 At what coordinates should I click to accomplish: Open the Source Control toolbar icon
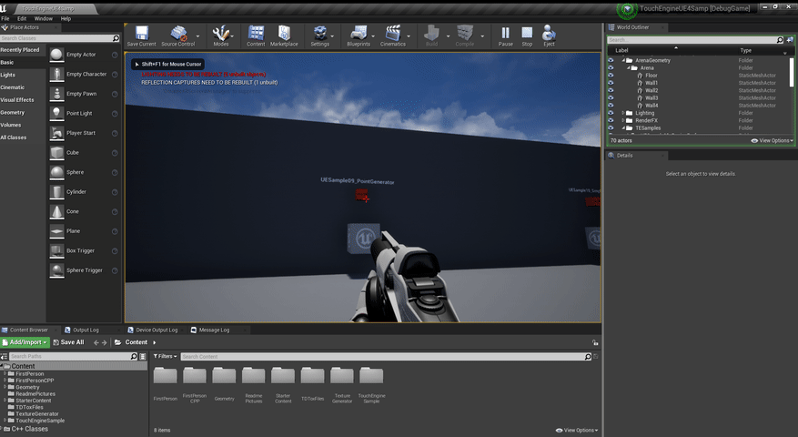click(177, 36)
